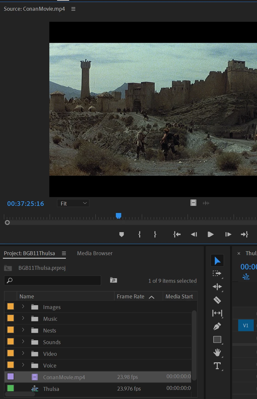Go to In point
The width and height of the screenshot is (257, 399).
tap(177, 234)
